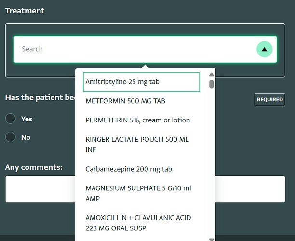This screenshot has width=295, height=241.
Task: Collapse the Treatment dropdown with the arrow button
Action: pyautogui.click(x=264, y=49)
